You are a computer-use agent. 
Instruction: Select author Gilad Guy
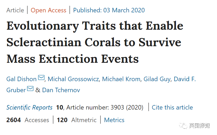tap(157, 79)
